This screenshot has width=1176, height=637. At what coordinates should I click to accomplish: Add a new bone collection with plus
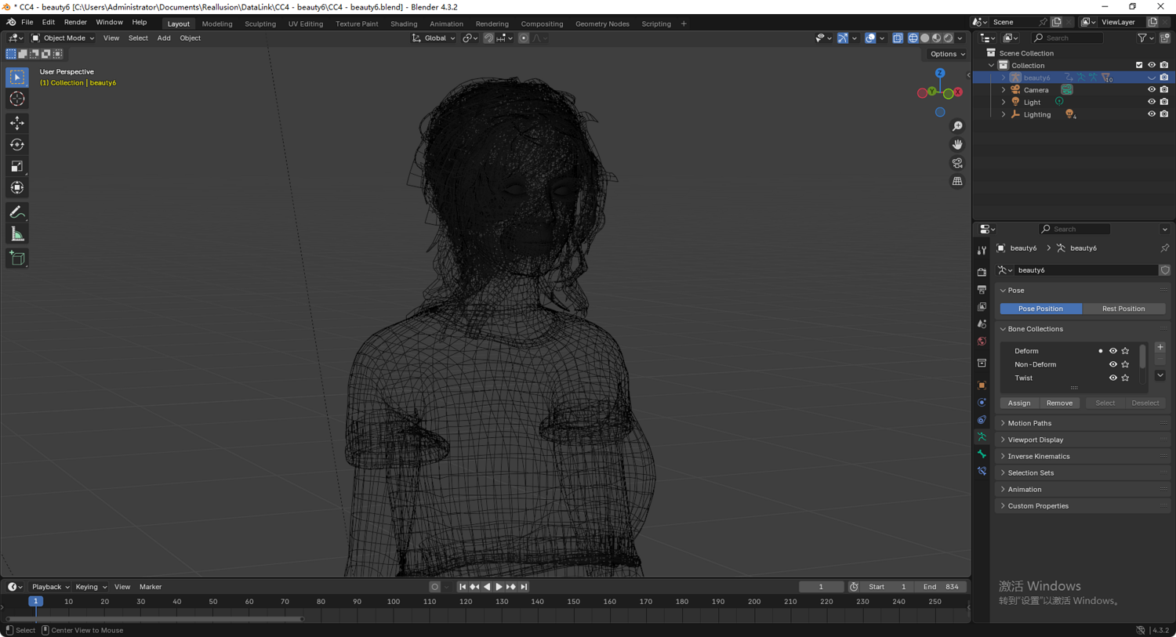[1160, 348]
